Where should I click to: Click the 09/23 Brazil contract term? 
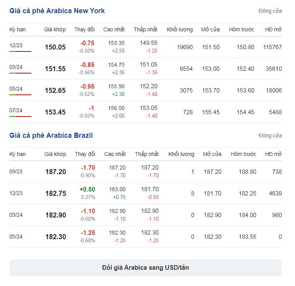pyautogui.click(x=16, y=171)
